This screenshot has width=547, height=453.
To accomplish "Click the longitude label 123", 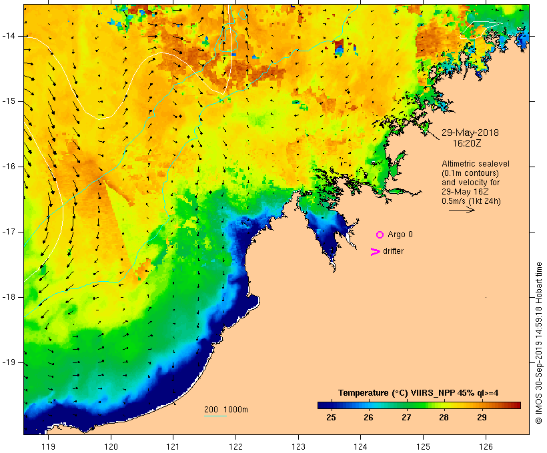I will coord(298,447).
